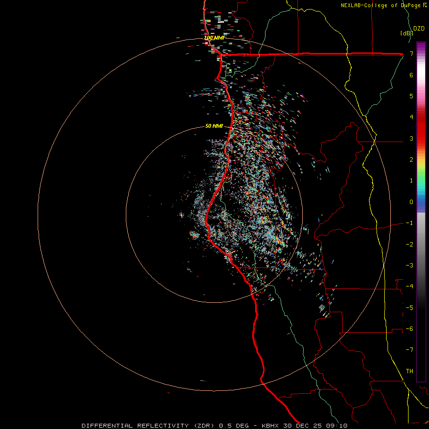
Task: Click the 6 value on color scale
Action: (x=411, y=75)
